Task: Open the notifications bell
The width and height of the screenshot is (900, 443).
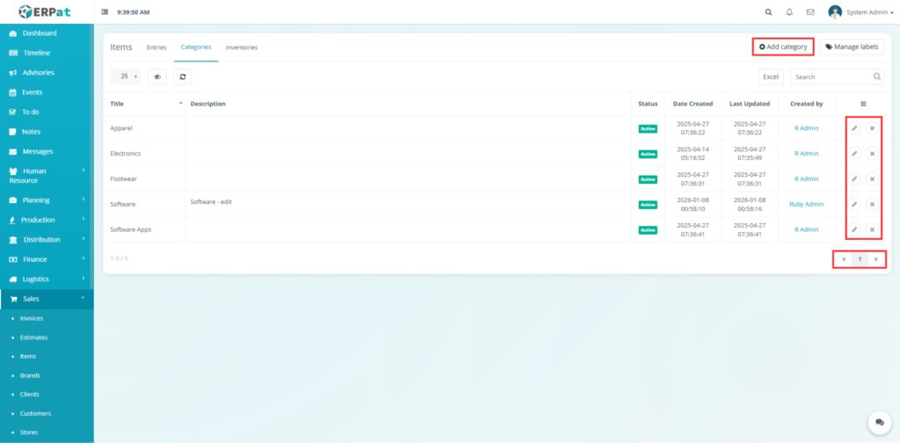Action: coord(789,12)
